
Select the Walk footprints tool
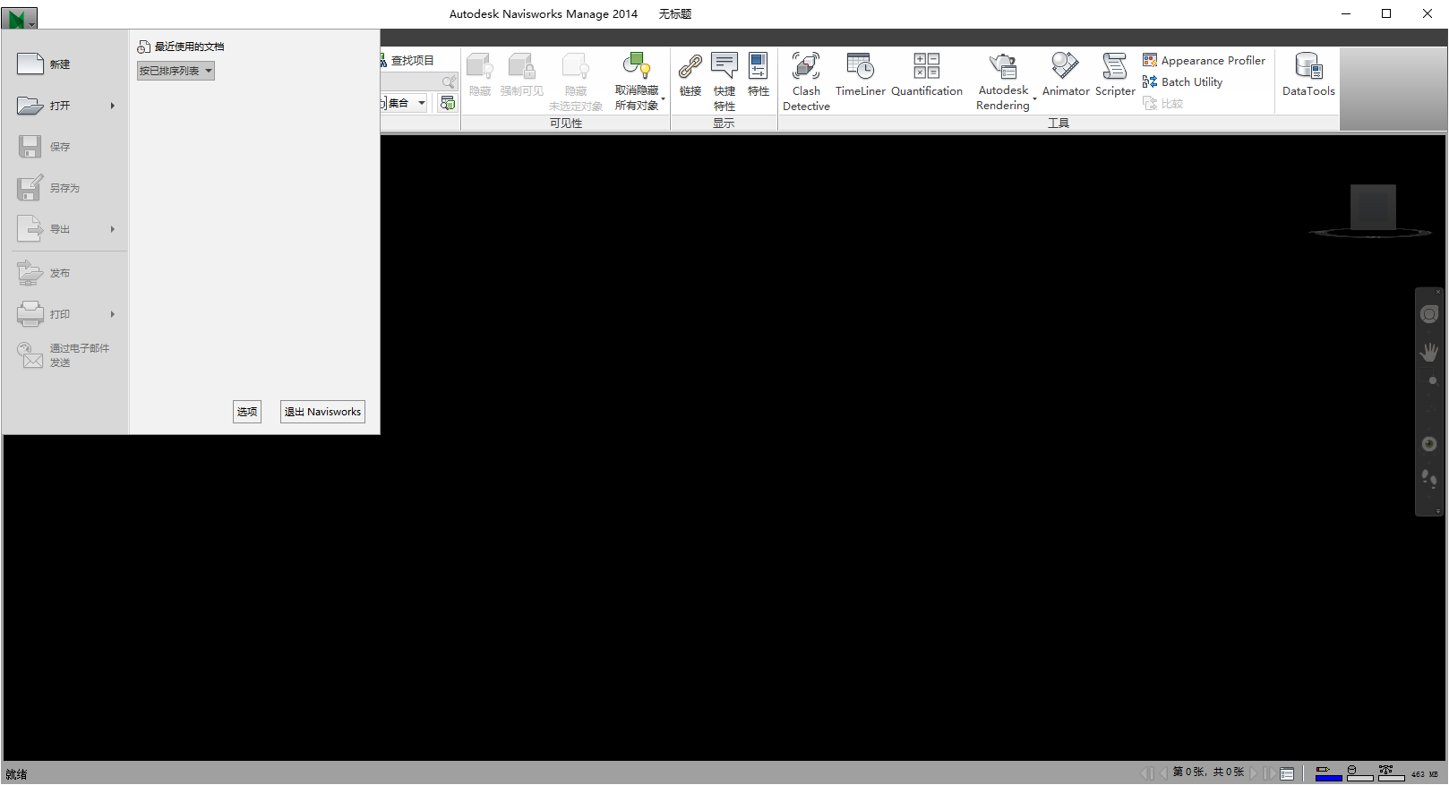pyautogui.click(x=1429, y=480)
